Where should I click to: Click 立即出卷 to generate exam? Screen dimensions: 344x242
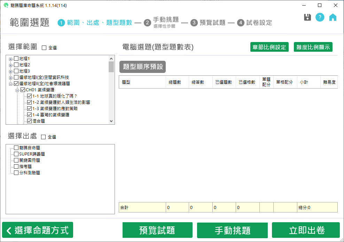point(305,230)
